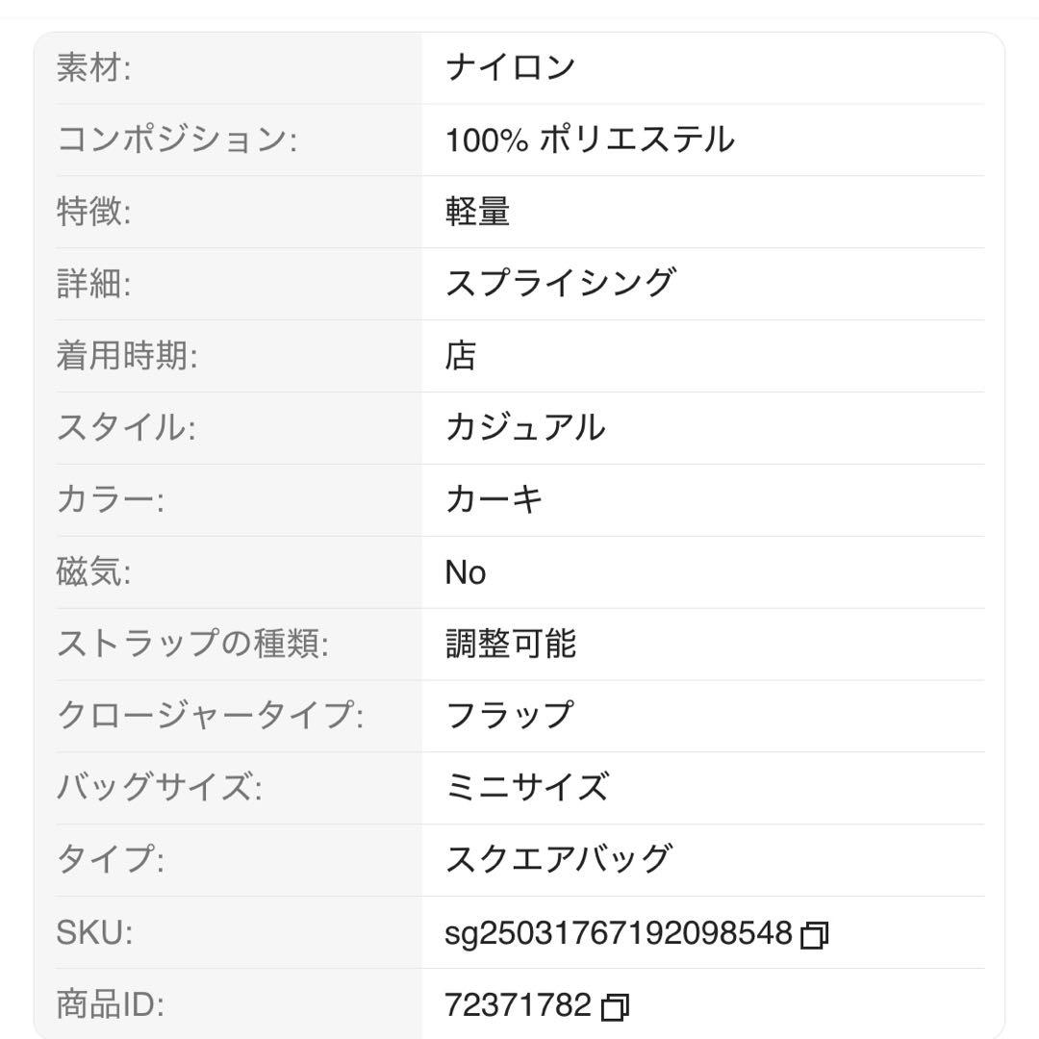
Task: Select the カーキ color value
Action: point(494,499)
